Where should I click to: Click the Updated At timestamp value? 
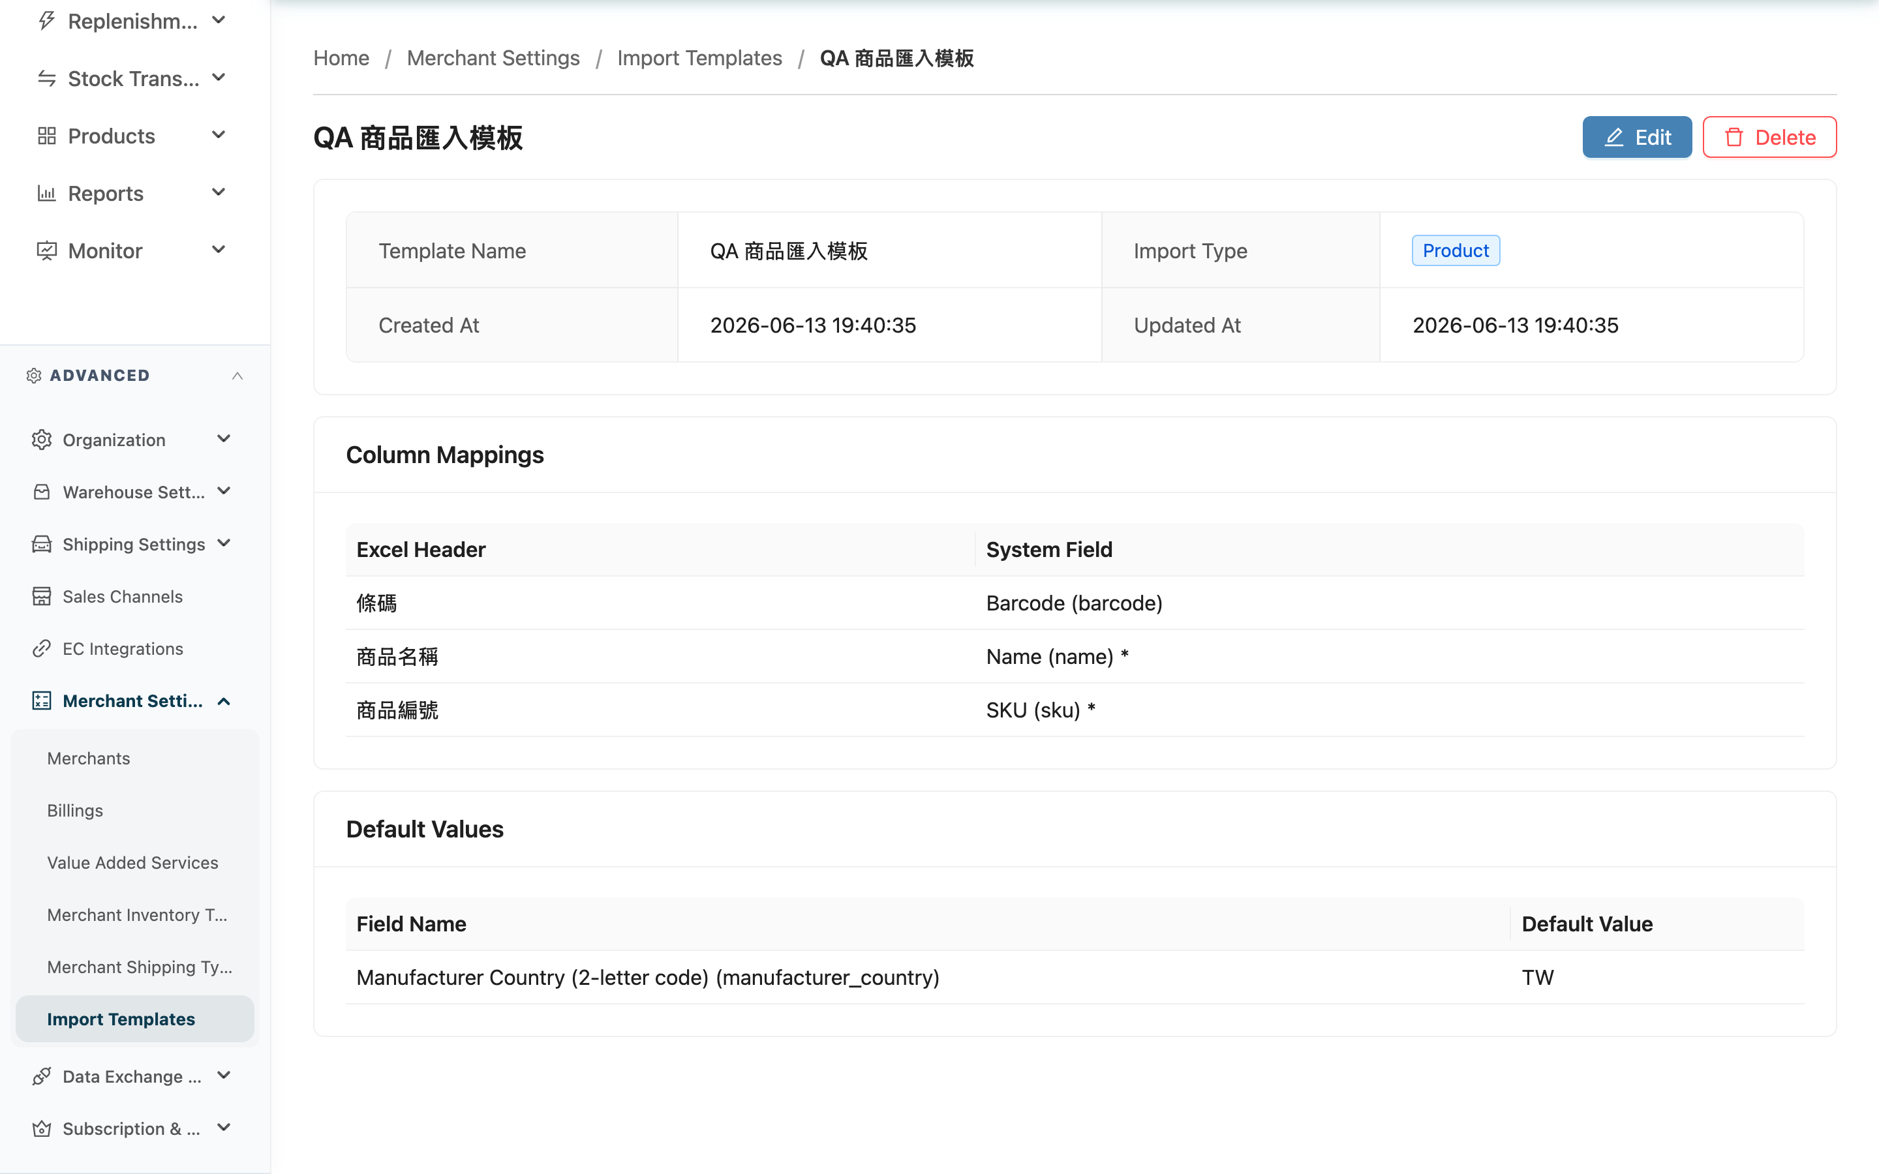1515,325
